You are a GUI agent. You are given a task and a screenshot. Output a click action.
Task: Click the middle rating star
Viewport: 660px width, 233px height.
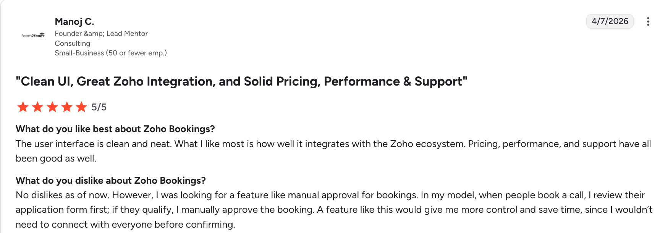52,107
